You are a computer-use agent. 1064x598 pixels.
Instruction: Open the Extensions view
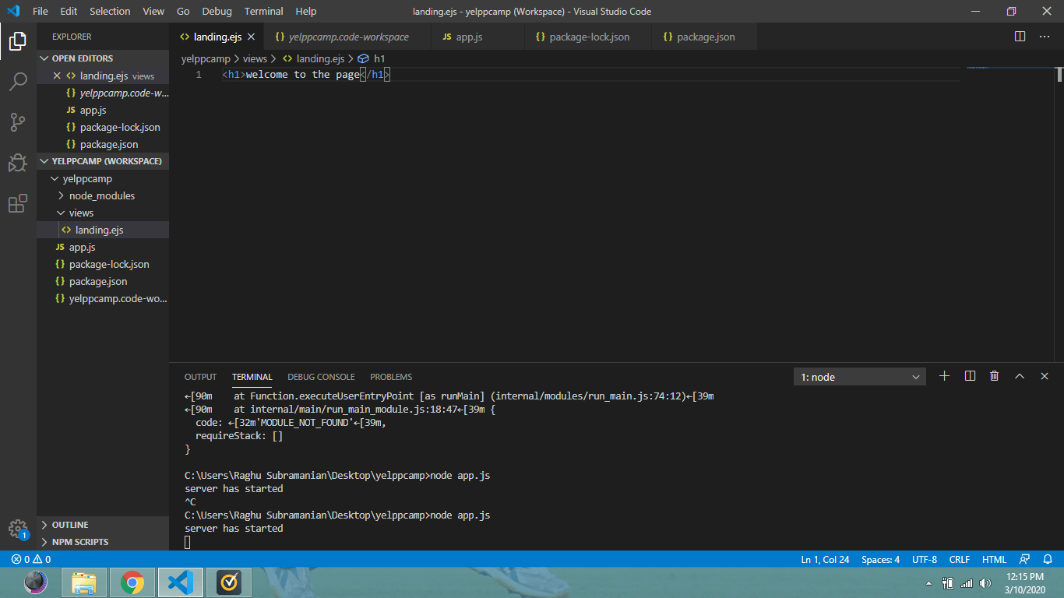click(17, 203)
